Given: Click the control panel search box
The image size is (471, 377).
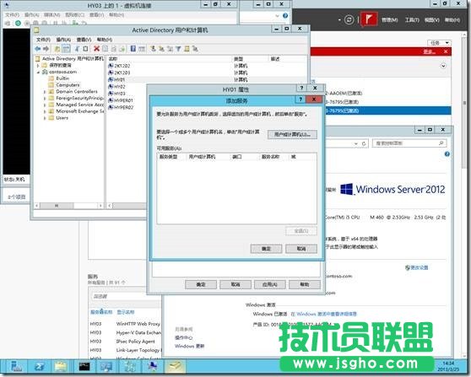Looking at the screenshot, I should point(409,143).
